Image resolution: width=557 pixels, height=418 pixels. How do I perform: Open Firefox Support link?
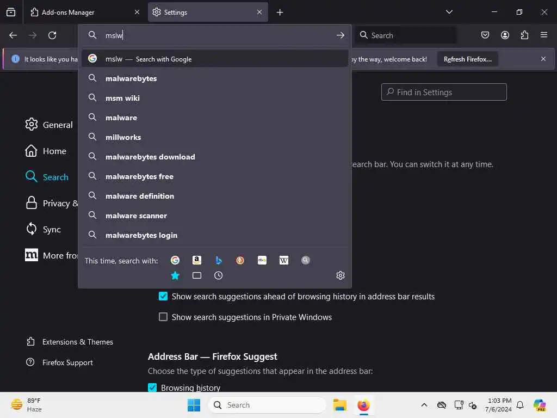[59, 362]
